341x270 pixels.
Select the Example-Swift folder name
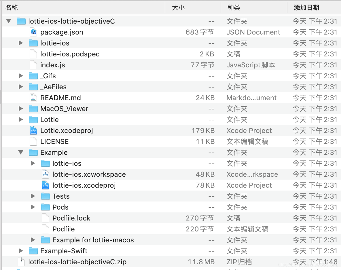point(64,251)
